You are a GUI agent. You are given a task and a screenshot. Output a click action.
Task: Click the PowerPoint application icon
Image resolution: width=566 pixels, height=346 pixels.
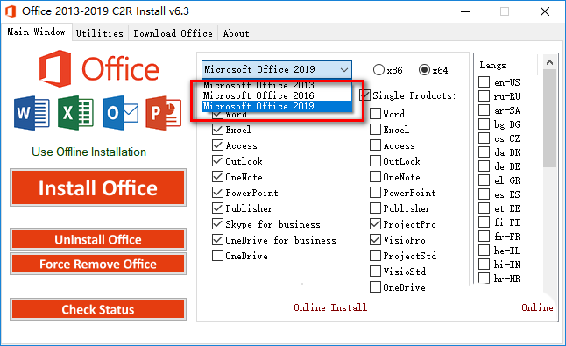[x=164, y=113]
